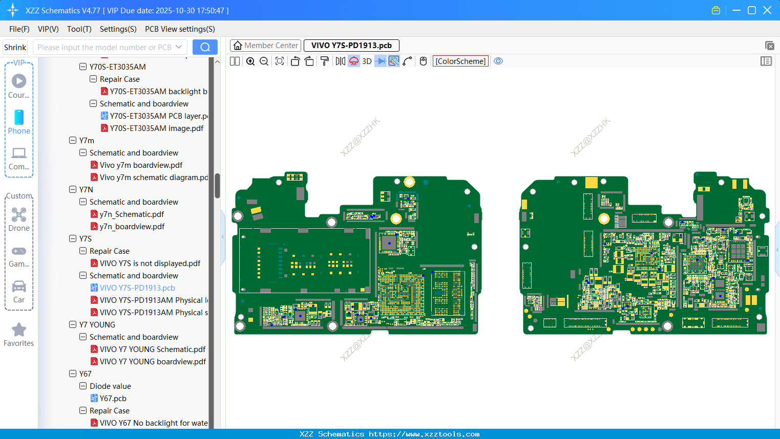Open the ColorScheme selector

tap(460, 61)
